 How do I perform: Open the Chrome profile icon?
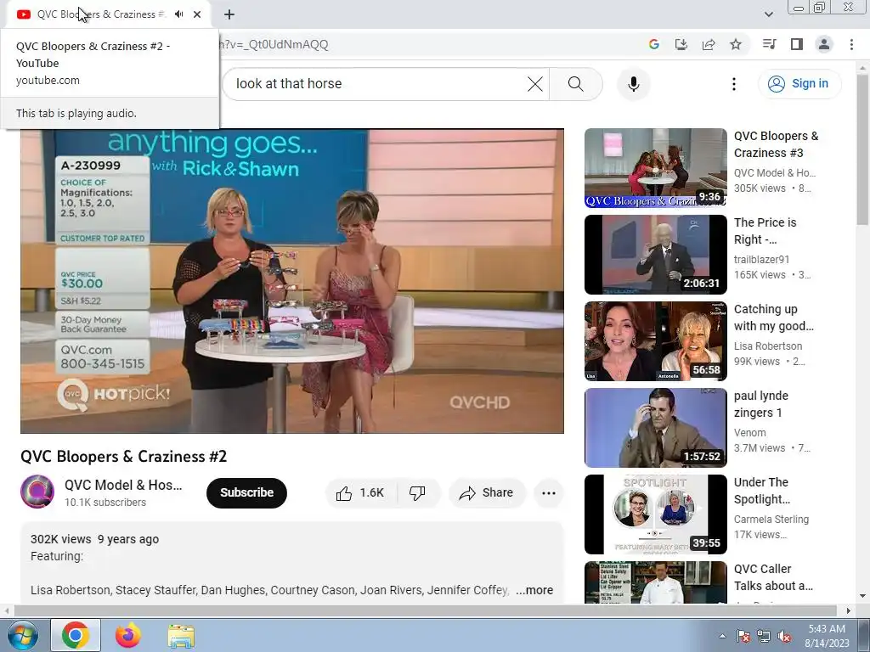click(824, 44)
